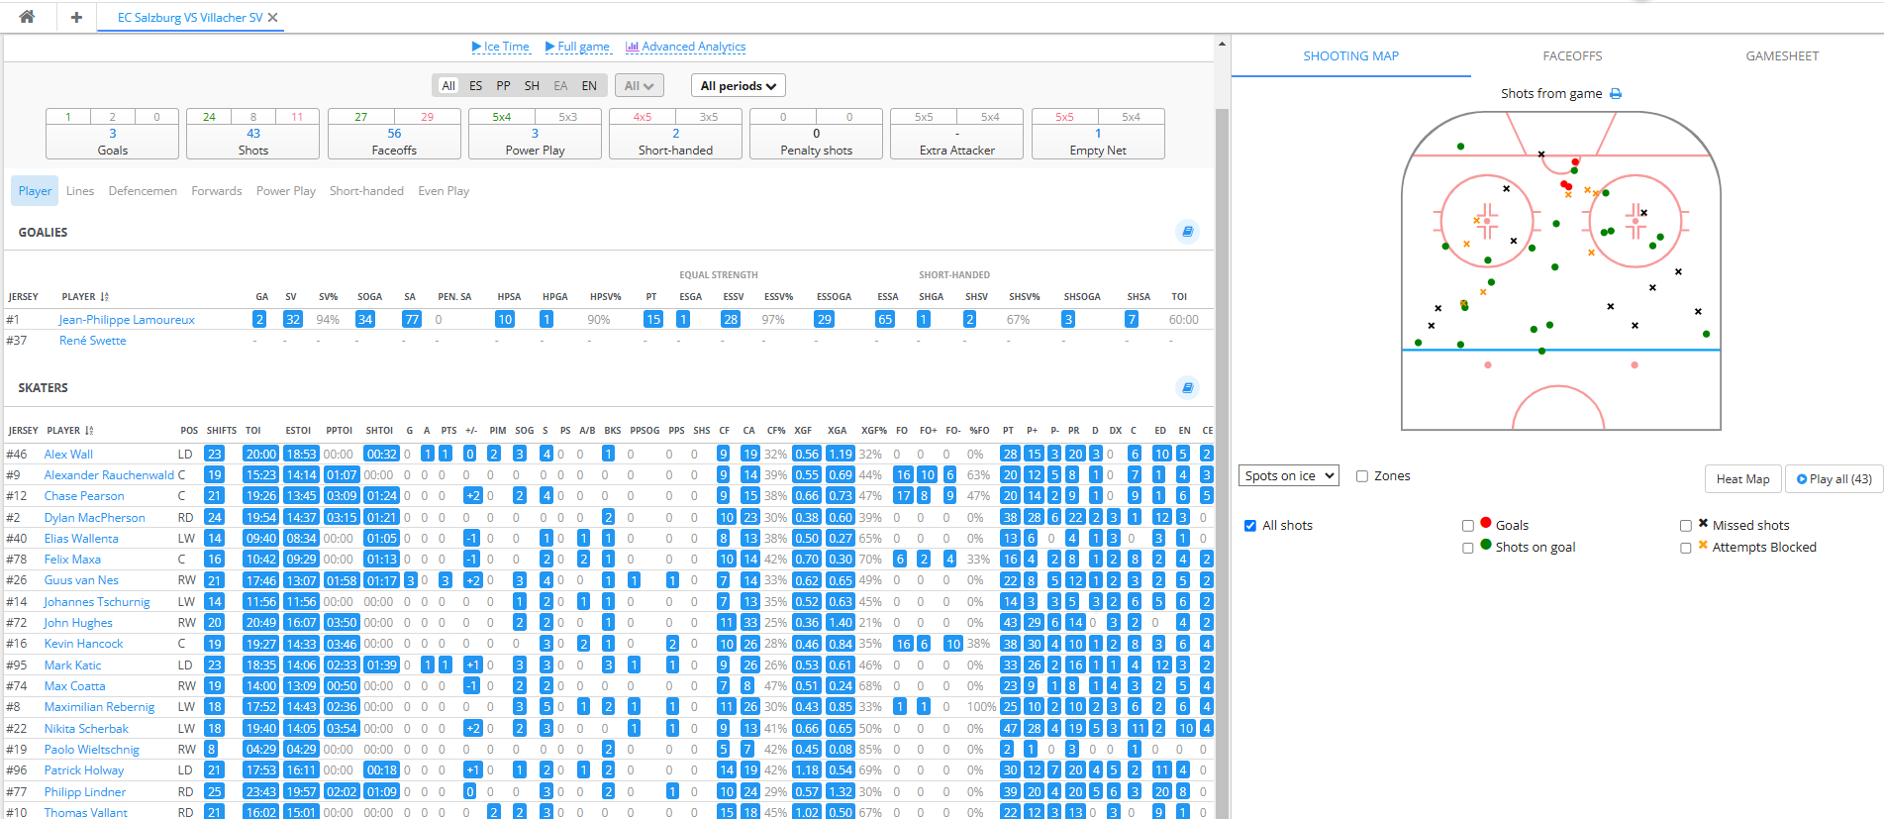Open the Spots on ice dropdown

(x=1288, y=476)
